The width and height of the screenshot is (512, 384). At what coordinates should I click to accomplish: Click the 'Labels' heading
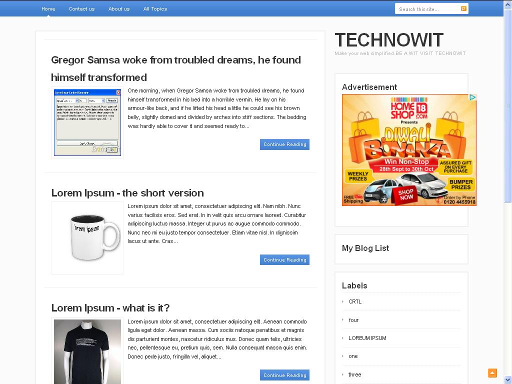[354, 285]
